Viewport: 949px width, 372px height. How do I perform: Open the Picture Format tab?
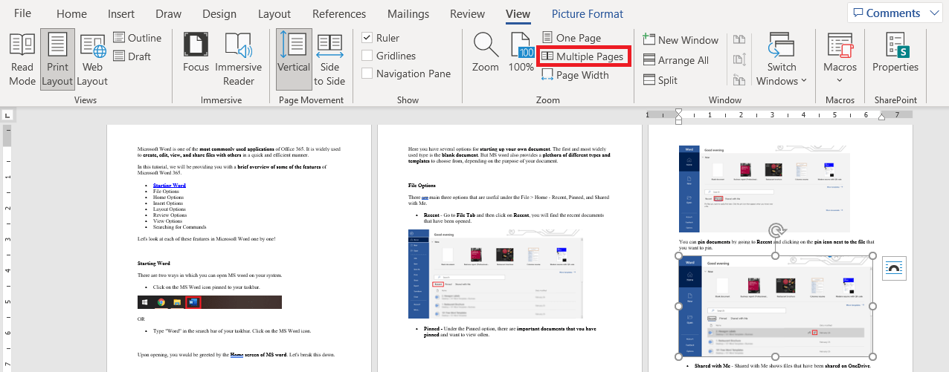click(588, 14)
